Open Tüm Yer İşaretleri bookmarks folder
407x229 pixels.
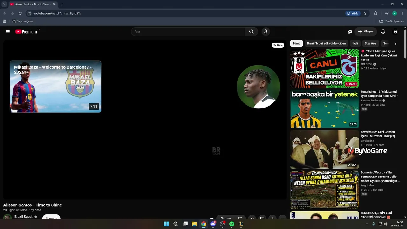point(392,21)
